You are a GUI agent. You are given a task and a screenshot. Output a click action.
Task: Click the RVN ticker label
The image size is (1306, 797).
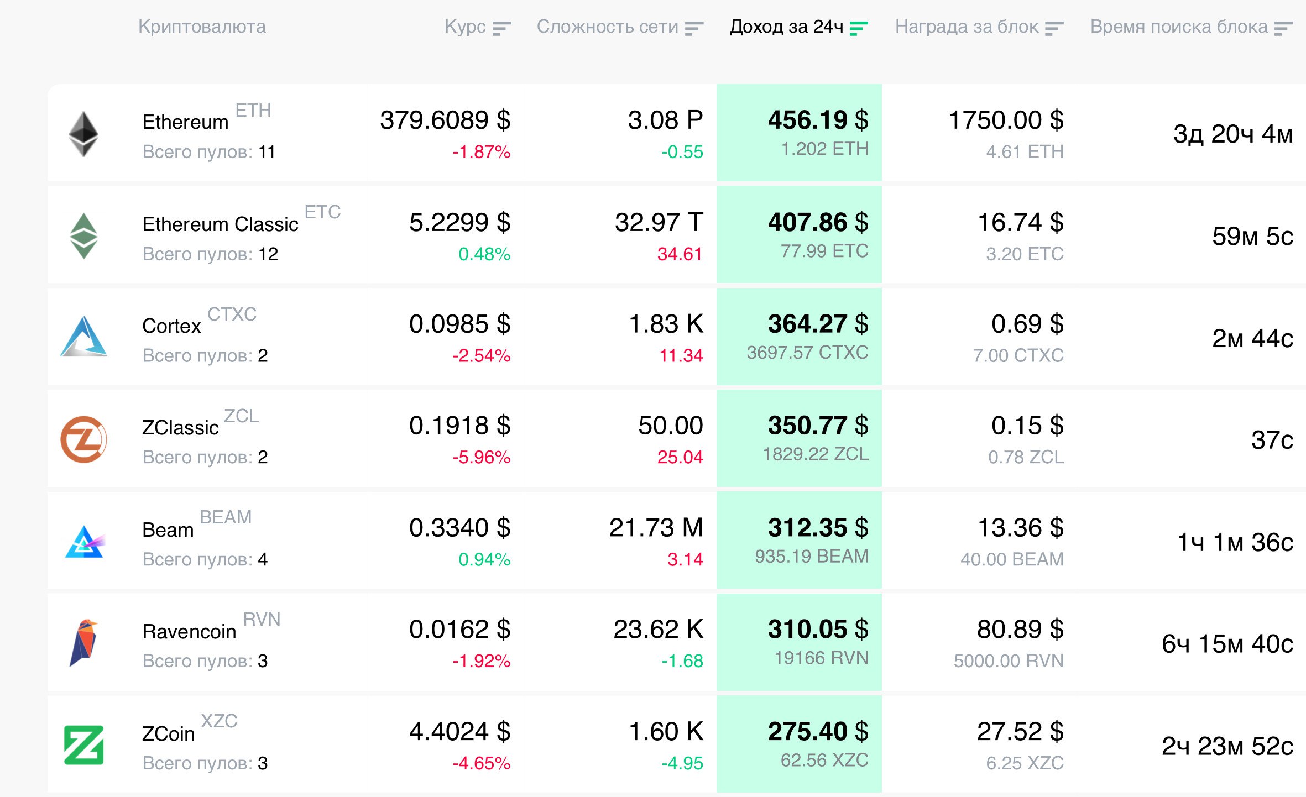262,620
